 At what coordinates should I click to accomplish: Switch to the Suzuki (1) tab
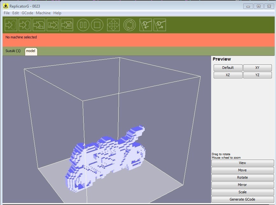pyautogui.click(x=13, y=51)
